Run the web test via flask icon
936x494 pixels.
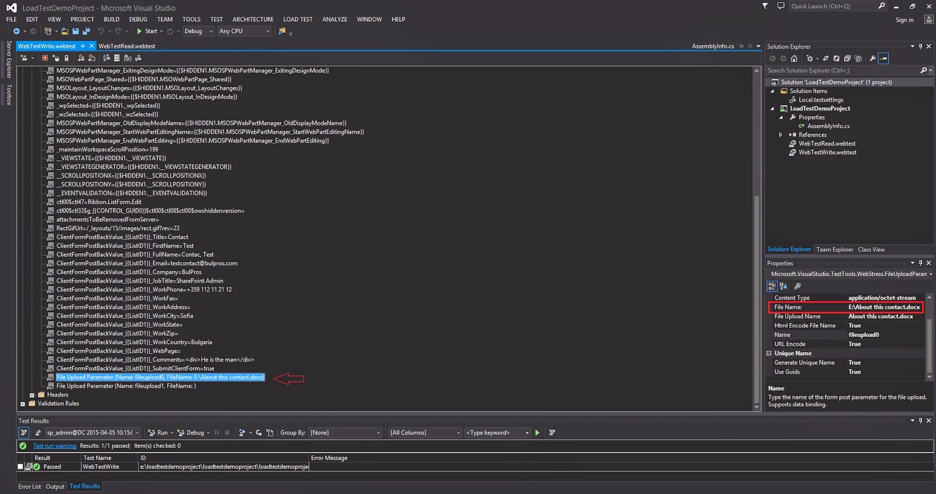pyautogui.click(x=24, y=58)
